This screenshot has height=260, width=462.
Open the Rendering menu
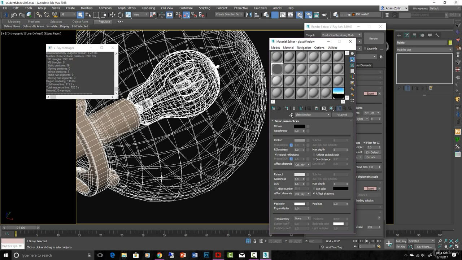click(148, 8)
